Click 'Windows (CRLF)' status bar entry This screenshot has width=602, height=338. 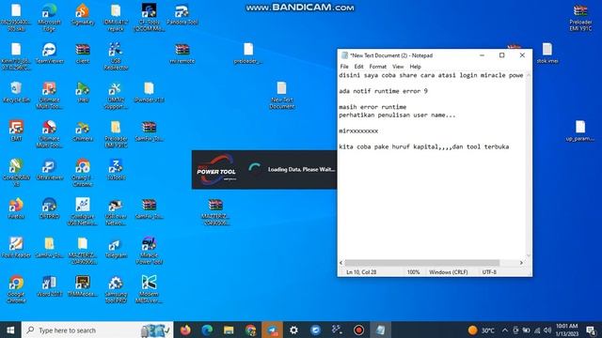(448, 272)
